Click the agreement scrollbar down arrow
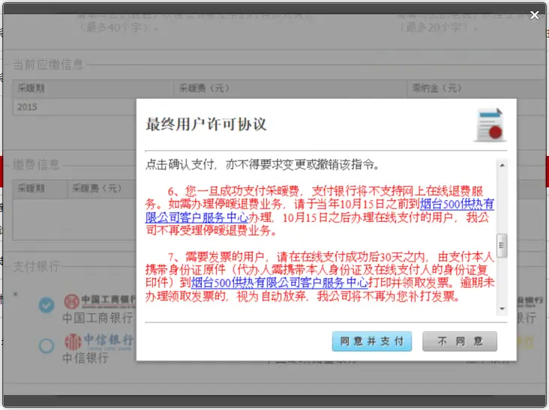This screenshot has width=549, height=410. pos(502,309)
